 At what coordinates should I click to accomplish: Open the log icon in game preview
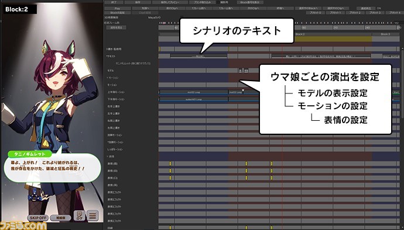(x=80, y=215)
